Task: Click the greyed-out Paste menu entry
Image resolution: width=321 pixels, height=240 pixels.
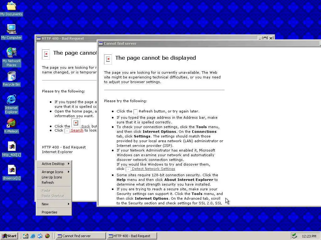Action: click(54, 191)
